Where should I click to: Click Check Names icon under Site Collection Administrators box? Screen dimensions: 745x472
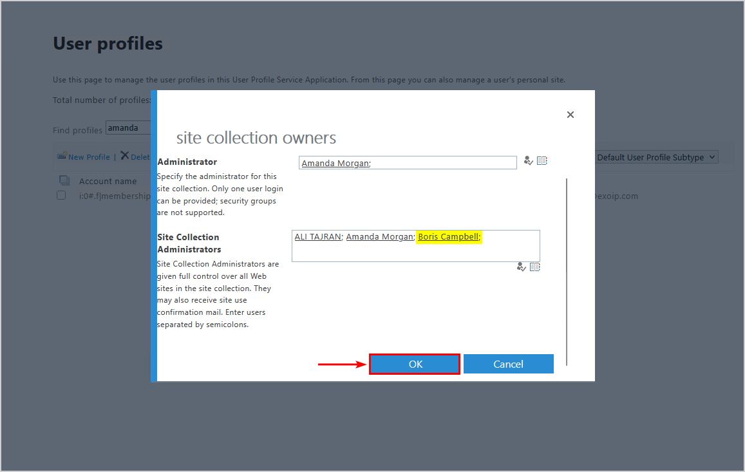click(x=521, y=267)
